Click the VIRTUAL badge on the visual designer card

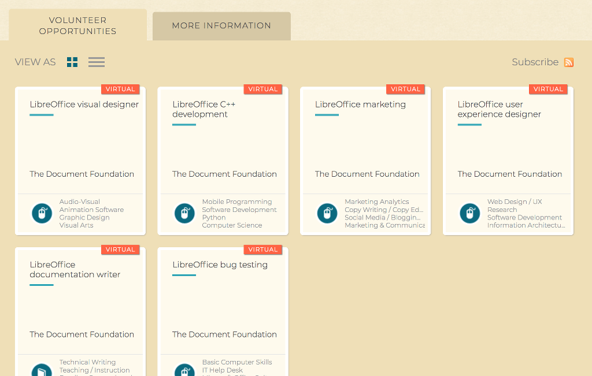point(120,89)
